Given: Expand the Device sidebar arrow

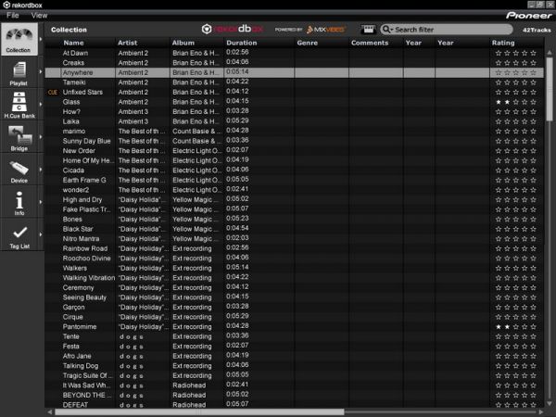Looking at the screenshot, I should click(x=41, y=170).
